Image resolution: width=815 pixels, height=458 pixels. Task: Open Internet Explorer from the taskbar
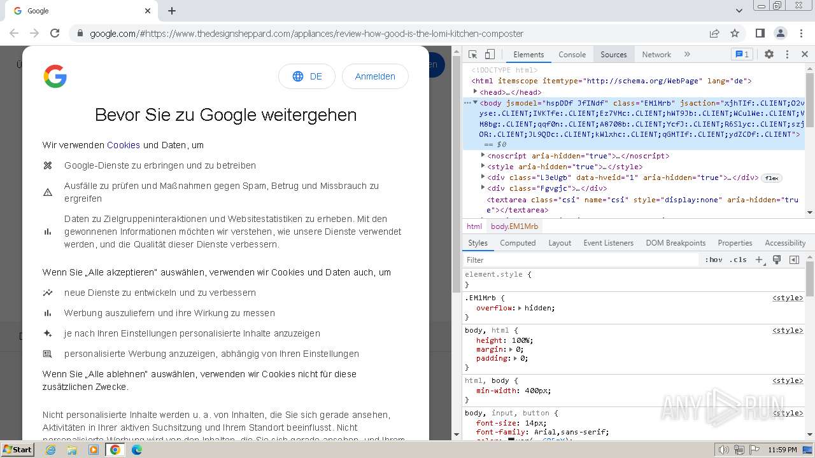pyautogui.click(x=51, y=450)
